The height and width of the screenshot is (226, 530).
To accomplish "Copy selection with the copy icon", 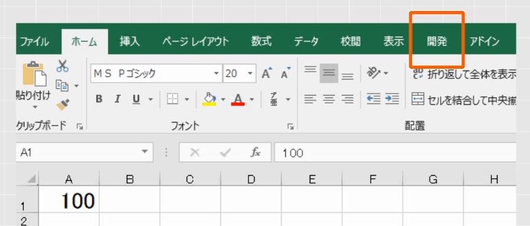I will point(62,86).
